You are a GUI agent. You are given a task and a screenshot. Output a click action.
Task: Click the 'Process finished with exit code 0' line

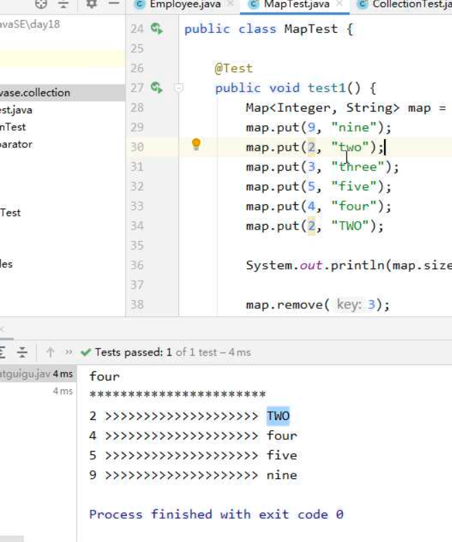pyautogui.click(x=216, y=514)
